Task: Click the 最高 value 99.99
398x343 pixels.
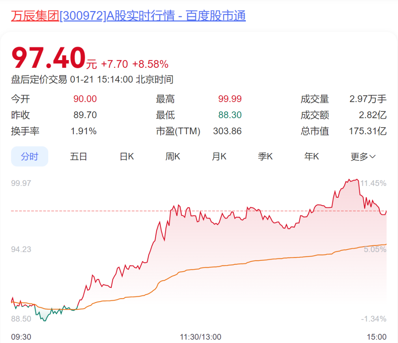Action: 230,99
